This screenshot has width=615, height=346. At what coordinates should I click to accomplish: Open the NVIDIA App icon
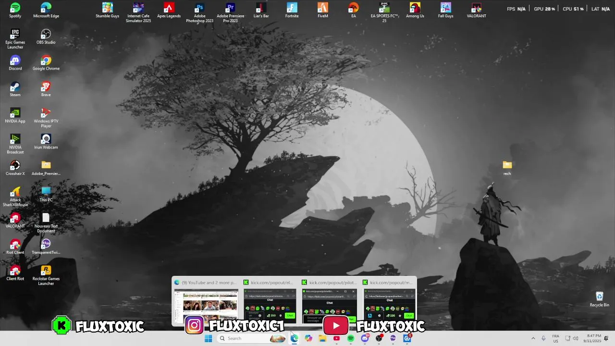(x=15, y=116)
